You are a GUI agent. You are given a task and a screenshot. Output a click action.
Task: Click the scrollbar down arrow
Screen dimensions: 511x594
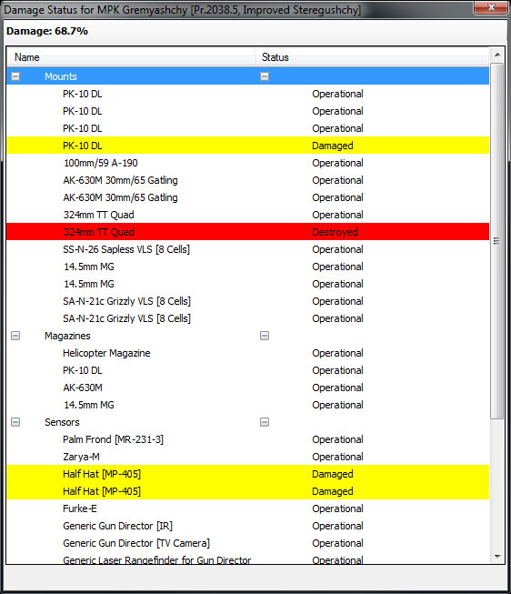click(x=497, y=556)
